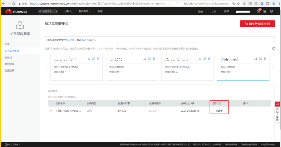Open 总览 overview in the sidebar
The image size is (281, 147).
7,44
